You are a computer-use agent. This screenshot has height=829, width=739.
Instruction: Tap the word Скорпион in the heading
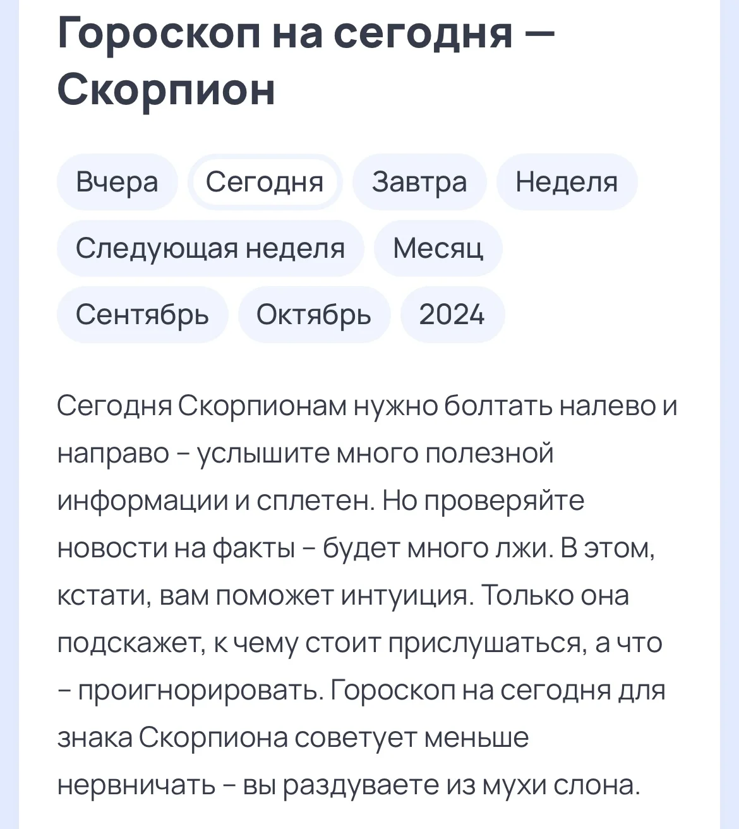pyautogui.click(x=166, y=89)
